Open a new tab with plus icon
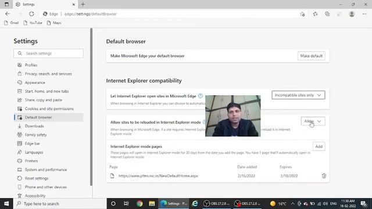Image resolution: width=372 pixels, height=209 pixels. pyautogui.click(x=83, y=4)
